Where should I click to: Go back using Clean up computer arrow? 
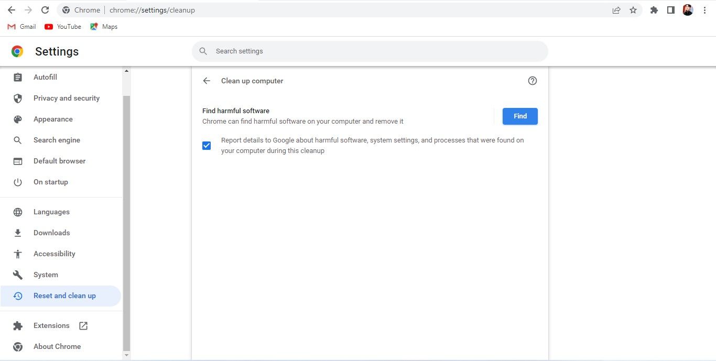point(207,81)
